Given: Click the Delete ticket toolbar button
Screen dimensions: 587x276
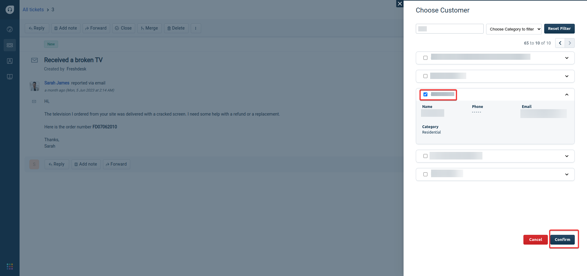Looking at the screenshot, I should [x=176, y=28].
